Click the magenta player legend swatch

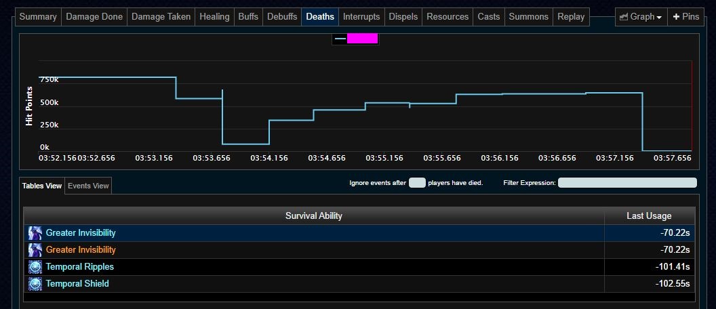coord(362,39)
